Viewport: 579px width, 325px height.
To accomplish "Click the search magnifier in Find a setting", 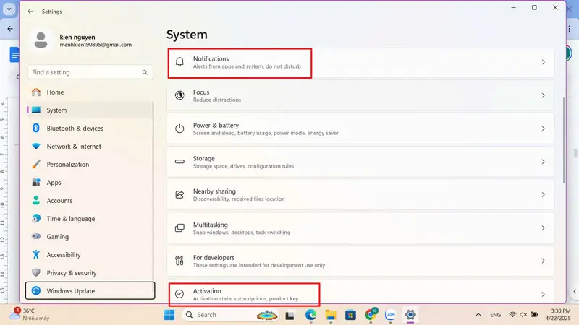I will (145, 73).
